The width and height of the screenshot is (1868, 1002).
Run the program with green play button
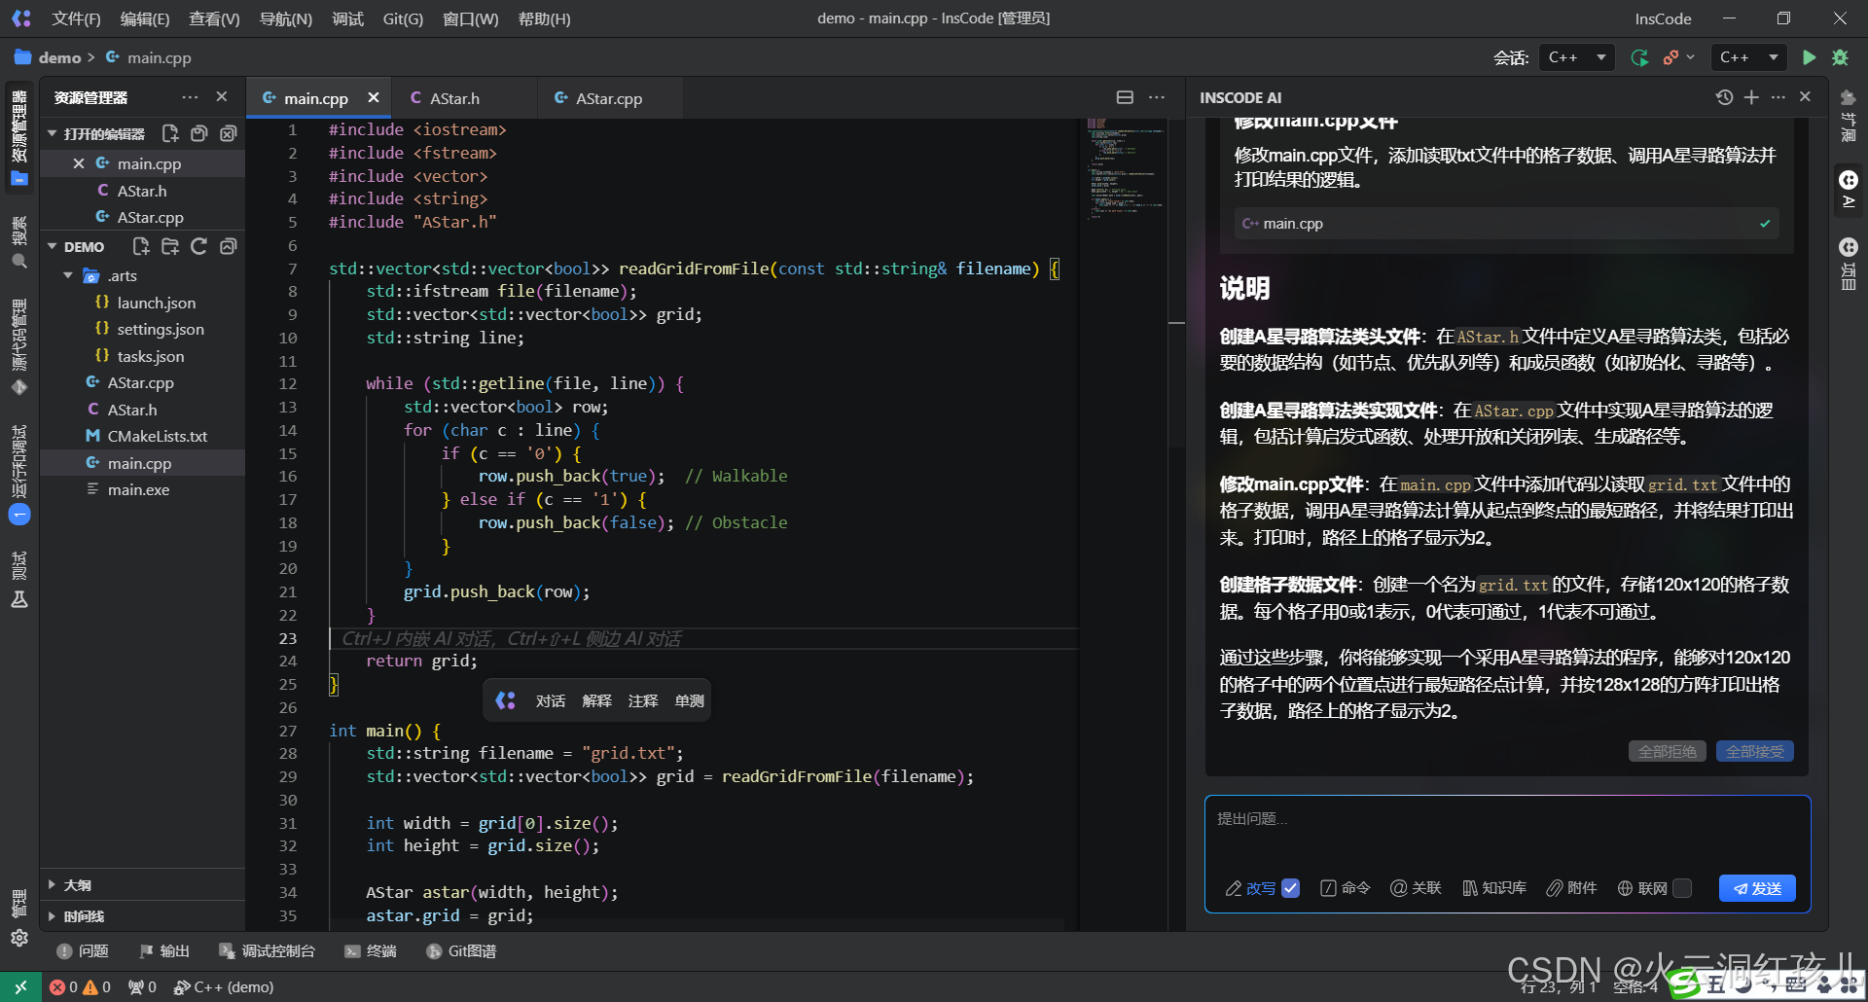pos(1809,57)
